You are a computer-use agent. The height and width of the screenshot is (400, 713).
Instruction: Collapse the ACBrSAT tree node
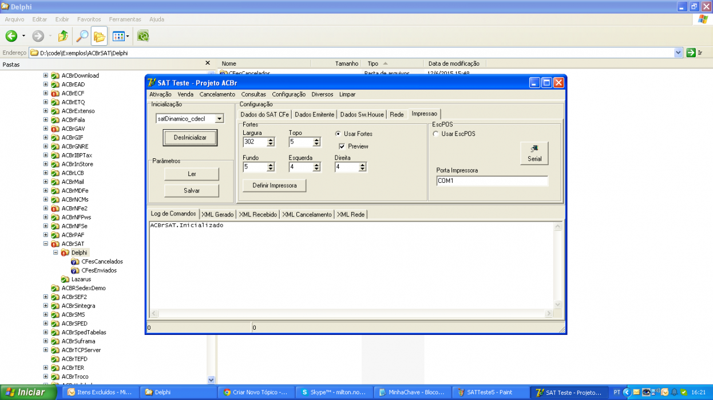point(46,244)
